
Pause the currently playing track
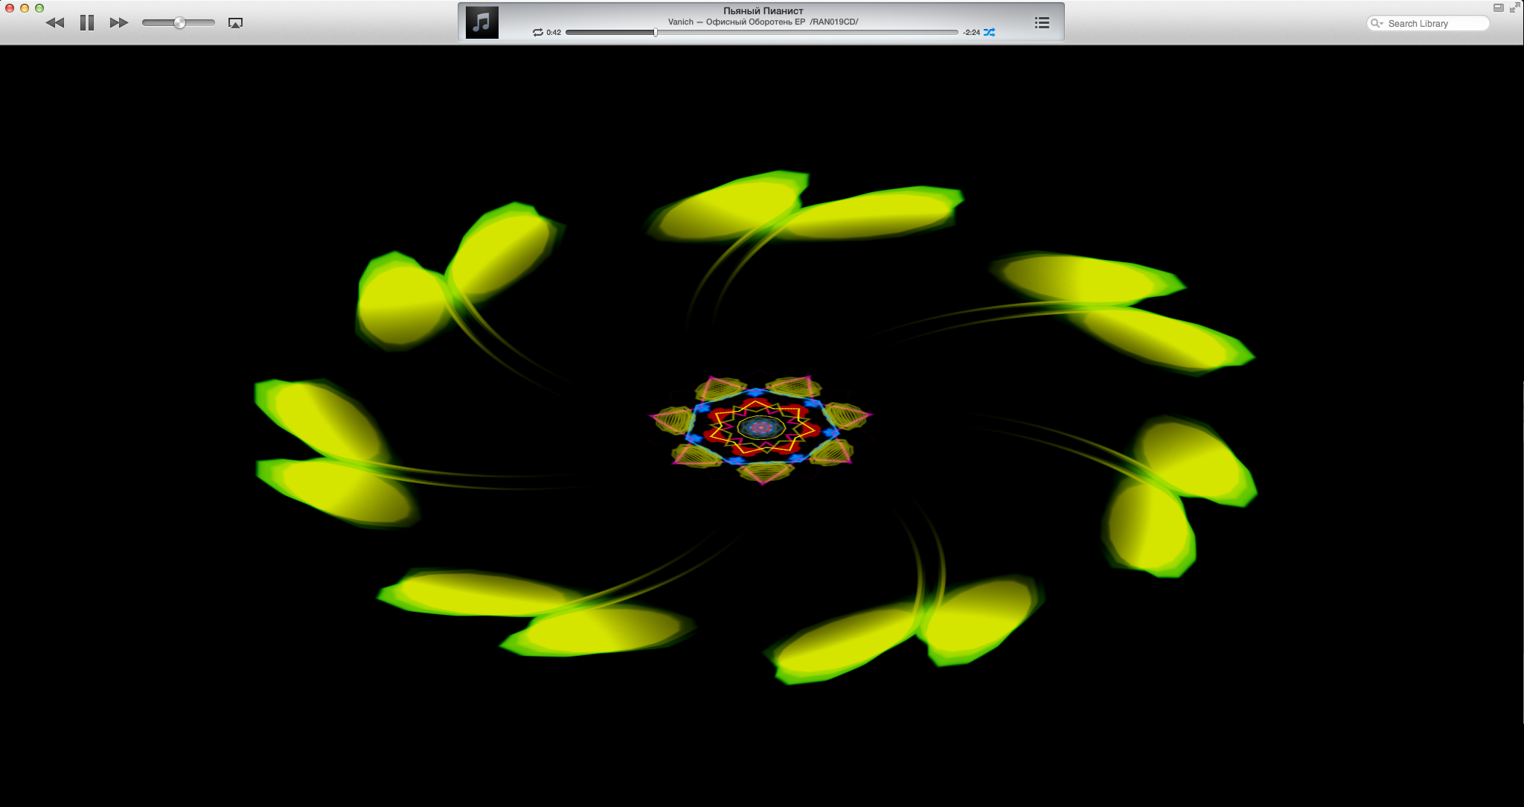point(86,22)
